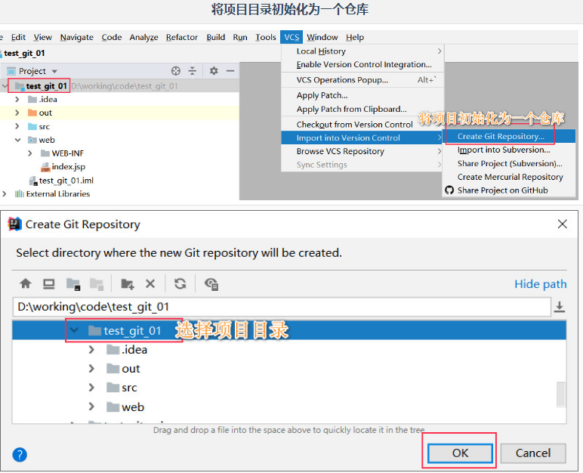Click the Hide path link

pos(540,284)
